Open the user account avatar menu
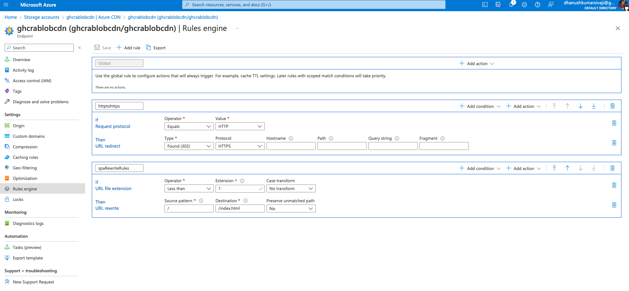Image resolution: width=629 pixels, height=291 pixels. 623,5
